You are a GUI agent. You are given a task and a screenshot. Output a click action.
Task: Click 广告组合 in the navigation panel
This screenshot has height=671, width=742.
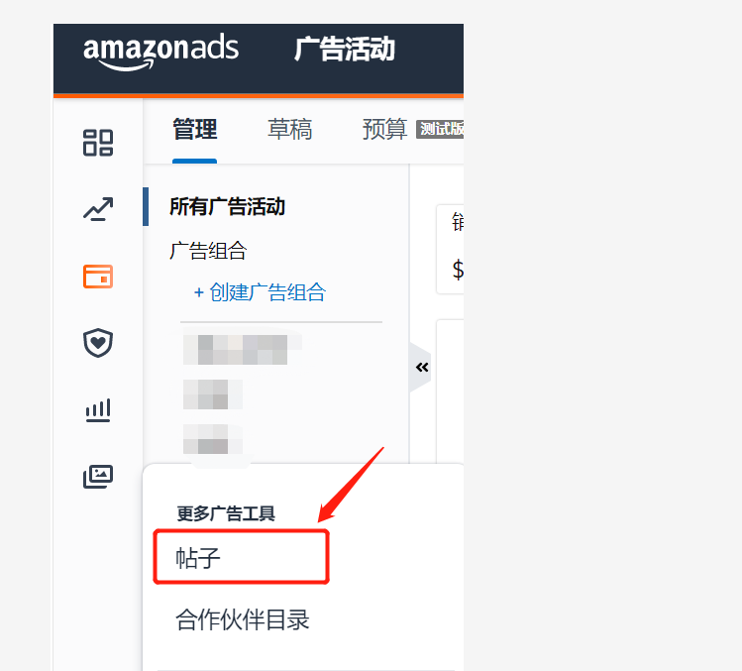[x=208, y=251]
